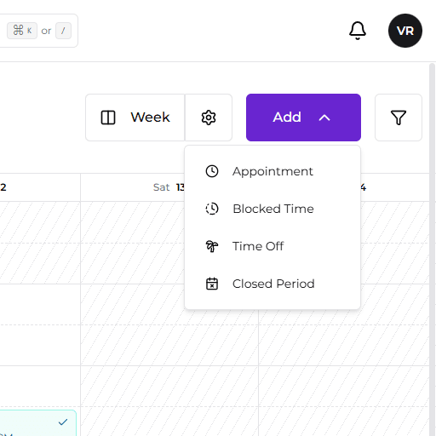Click the slash shortcut key hint

click(63, 31)
